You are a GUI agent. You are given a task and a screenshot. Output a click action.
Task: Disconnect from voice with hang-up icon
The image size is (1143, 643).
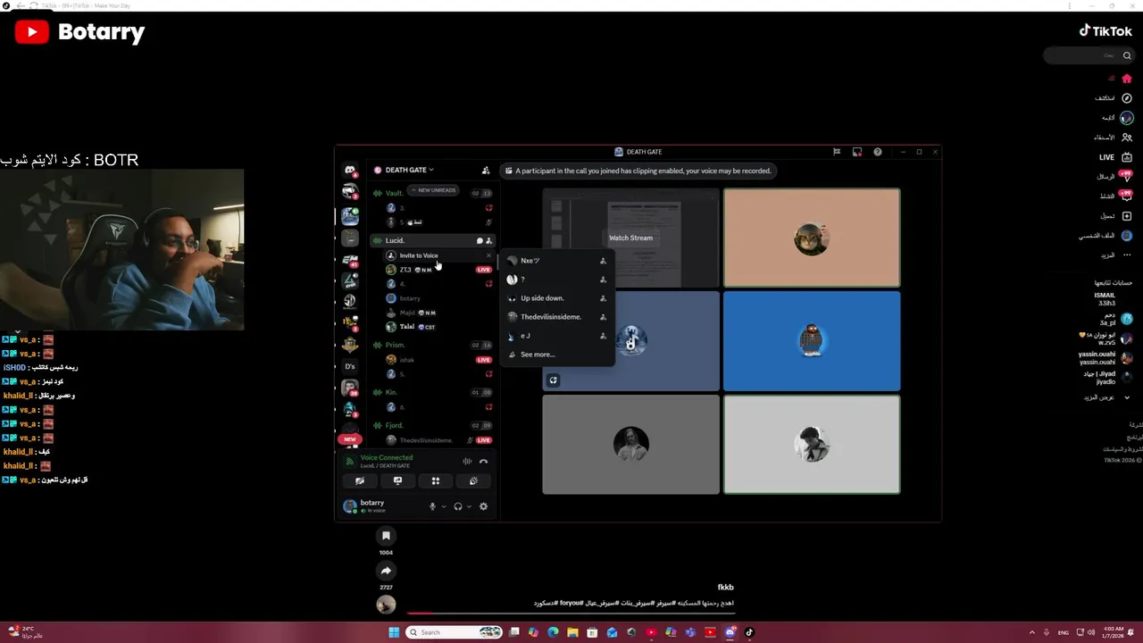(484, 462)
